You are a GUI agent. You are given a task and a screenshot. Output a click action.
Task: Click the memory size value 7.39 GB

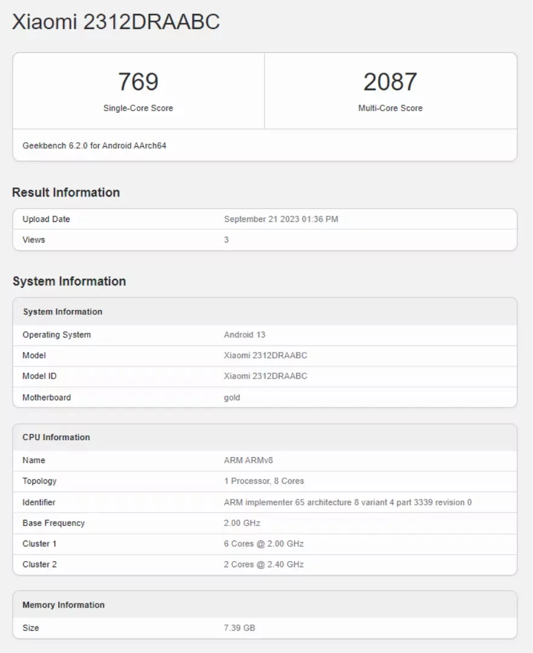click(x=240, y=628)
